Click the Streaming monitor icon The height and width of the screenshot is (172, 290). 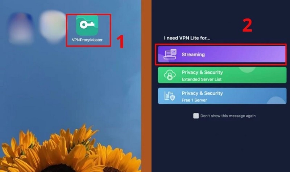click(x=170, y=54)
